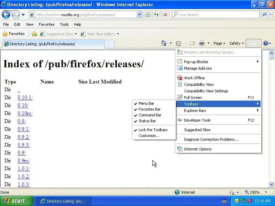This screenshot has width=275, height=206.
Task: Open the Help menu
Action: pyautogui.click(x=78, y=24)
